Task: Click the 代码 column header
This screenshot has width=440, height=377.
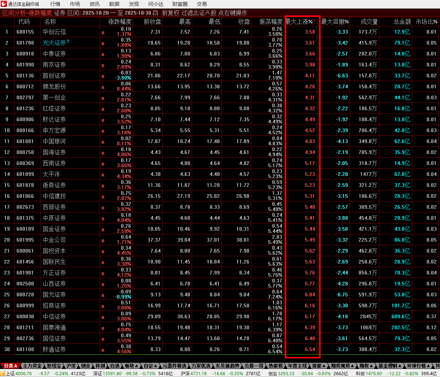Action: (24, 22)
